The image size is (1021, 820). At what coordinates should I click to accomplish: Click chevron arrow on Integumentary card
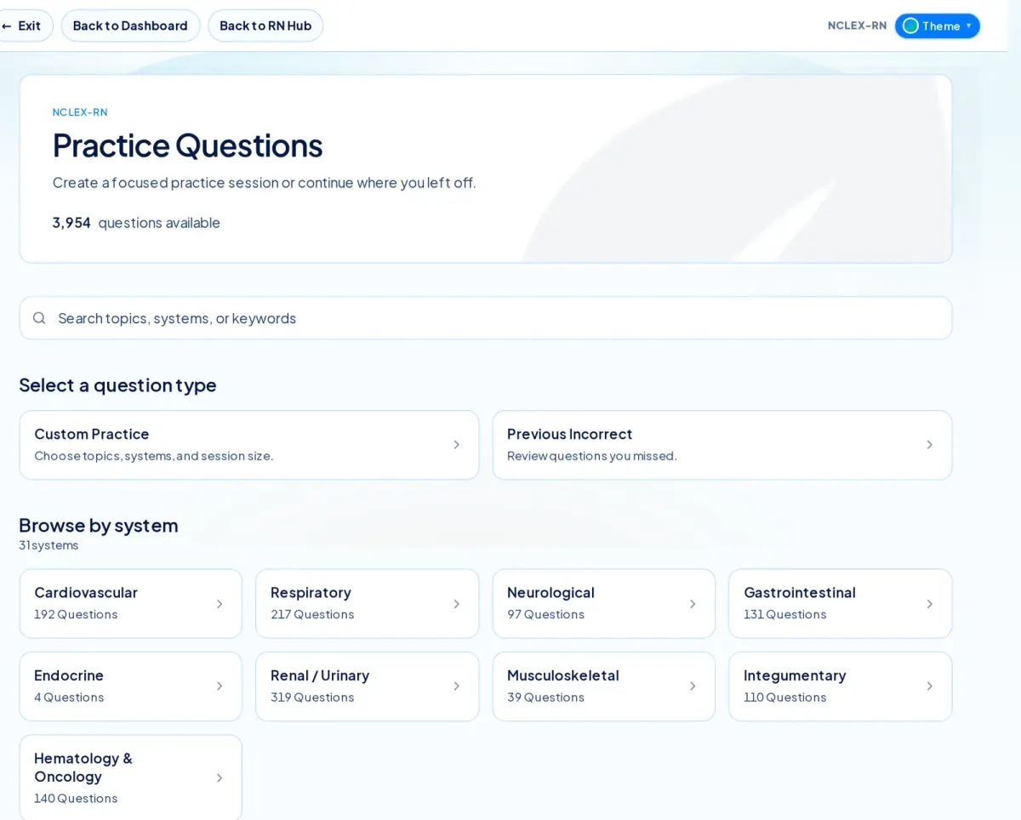click(929, 686)
